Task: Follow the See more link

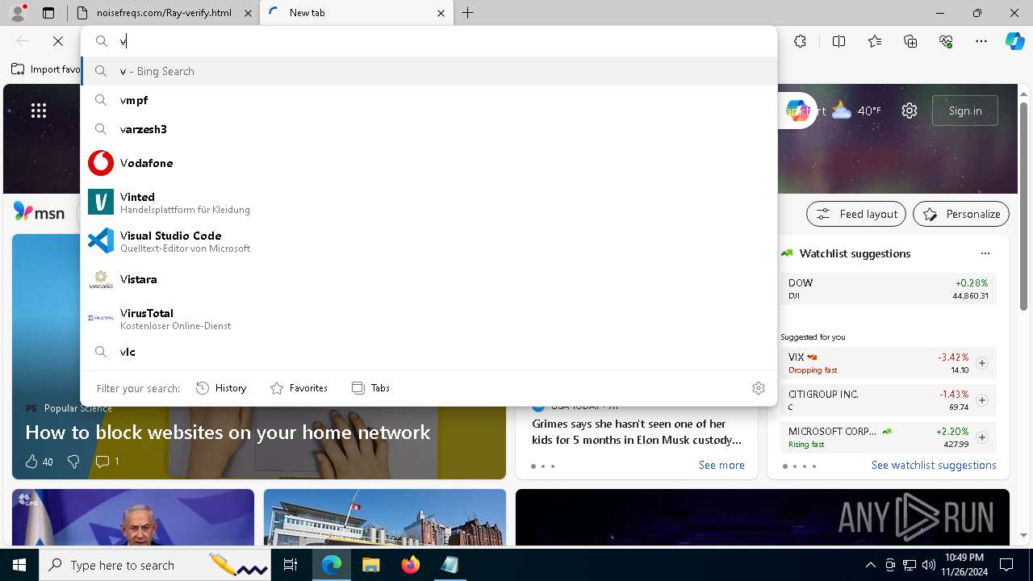Action: 721,465
